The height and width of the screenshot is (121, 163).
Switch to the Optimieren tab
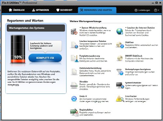40,10
